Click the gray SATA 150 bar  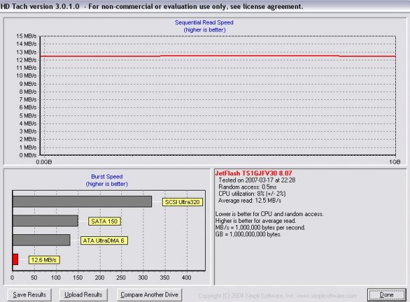coord(46,221)
